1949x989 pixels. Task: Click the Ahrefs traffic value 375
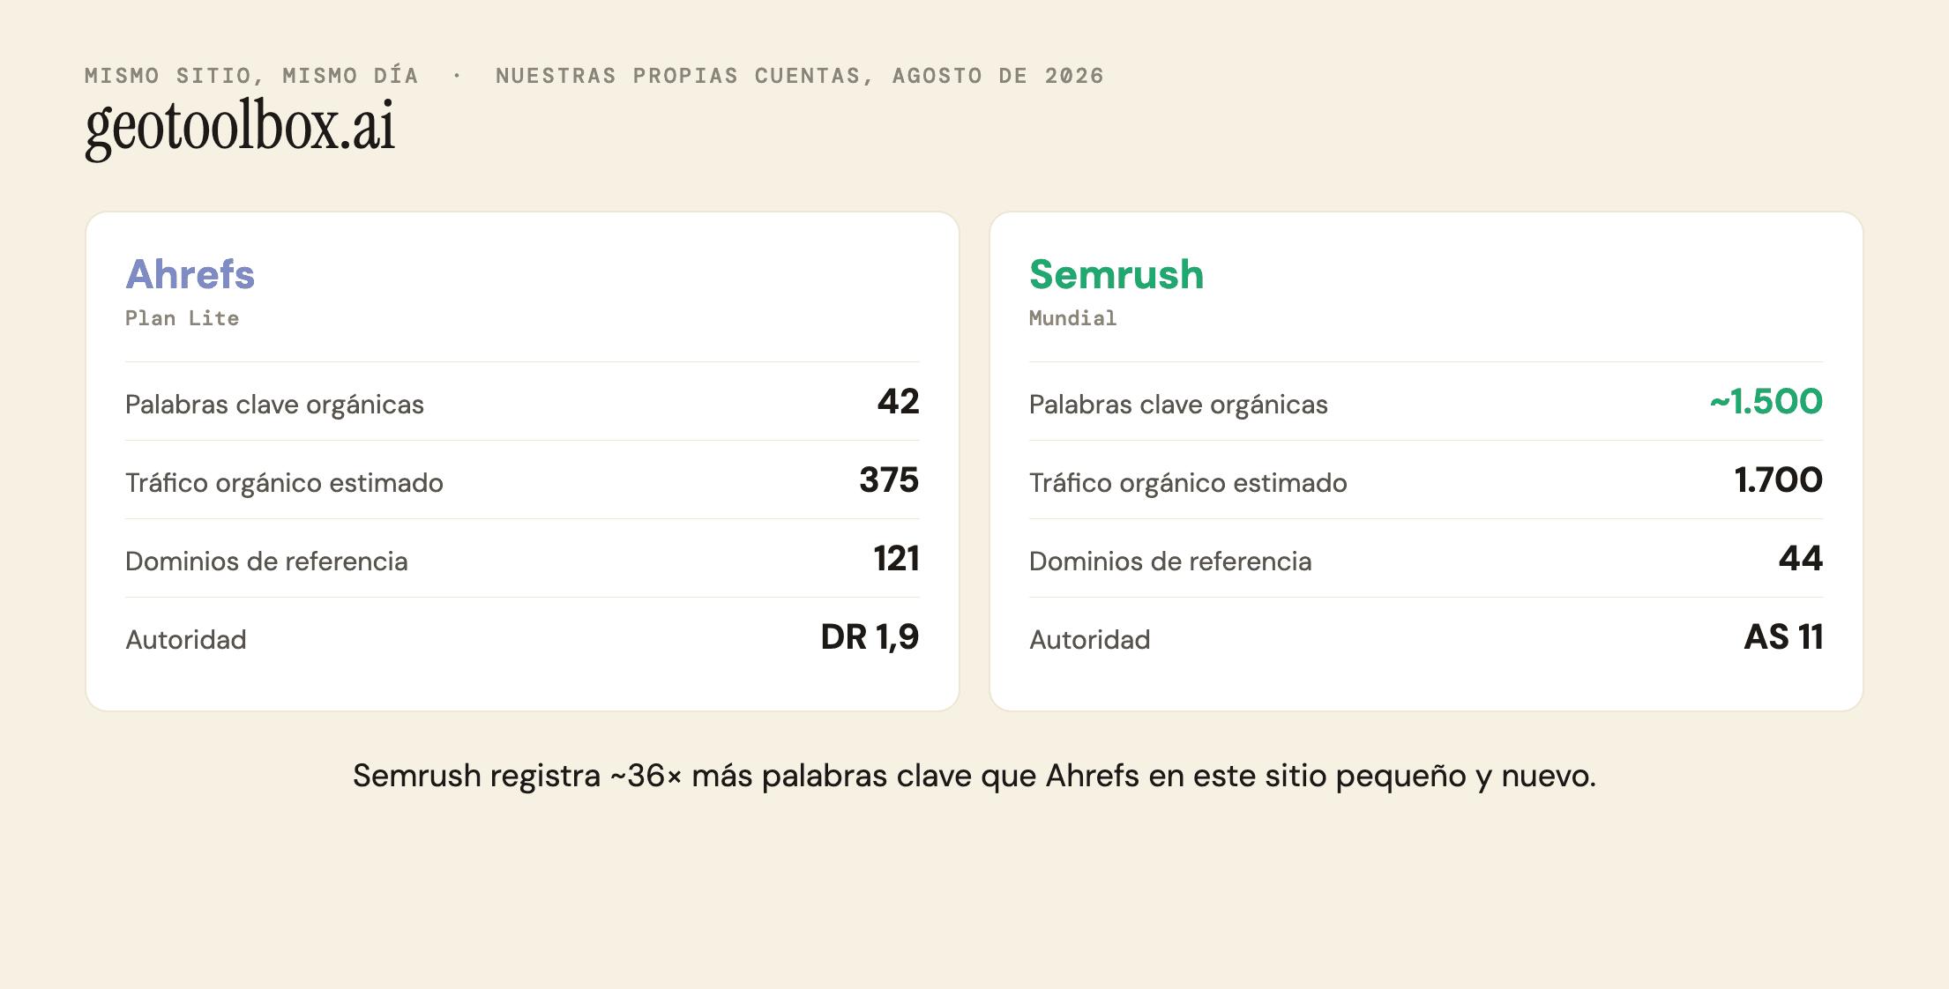point(889,480)
